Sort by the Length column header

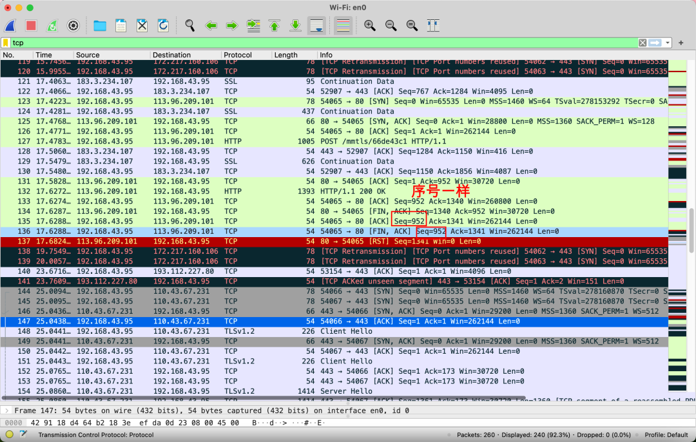point(294,55)
